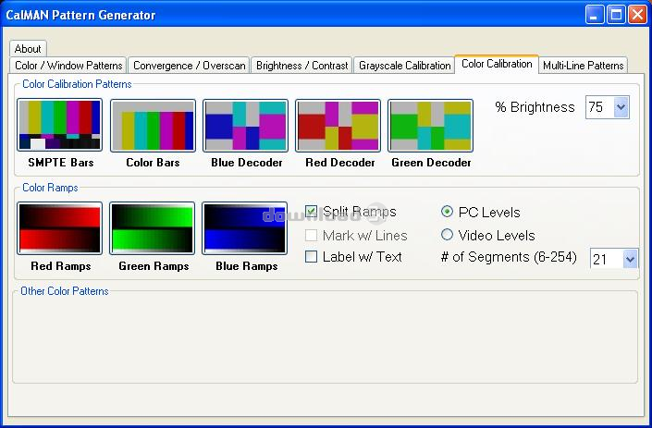This screenshot has height=428, width=652.
Task: Click the Color Calibration Patterns group title
Action: [77, 84]
